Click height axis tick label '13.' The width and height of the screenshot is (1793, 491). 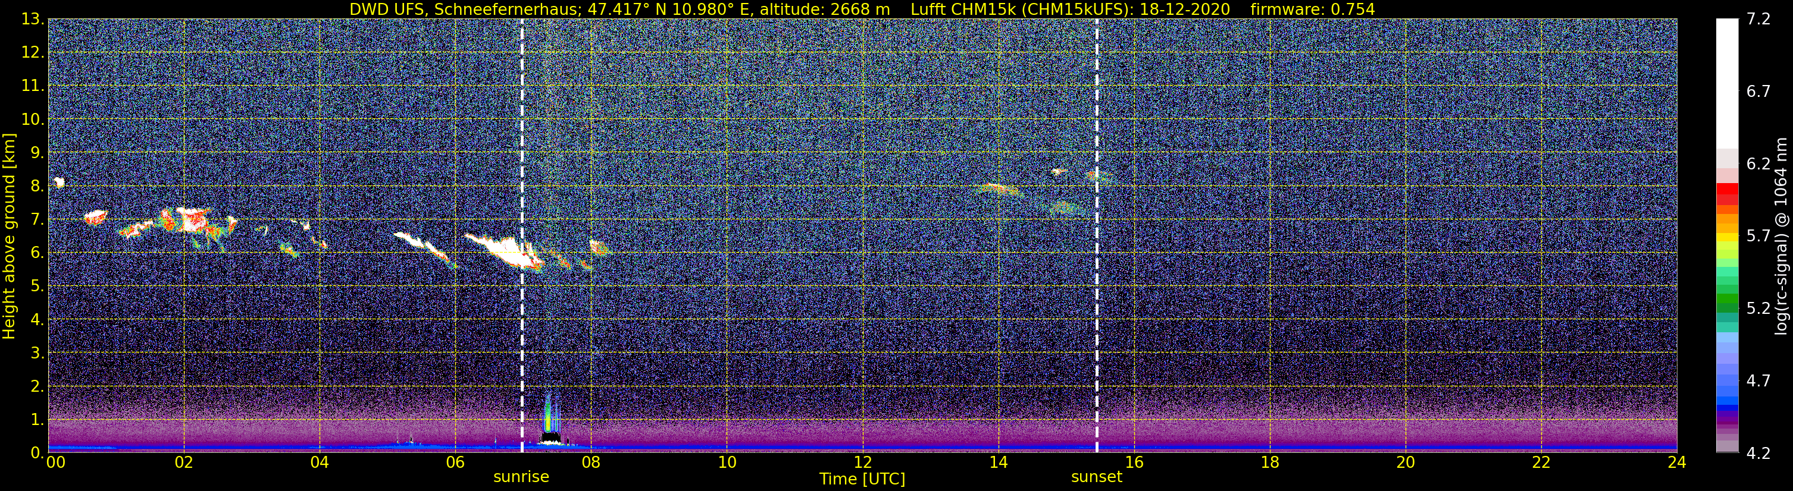click(33, 20)
